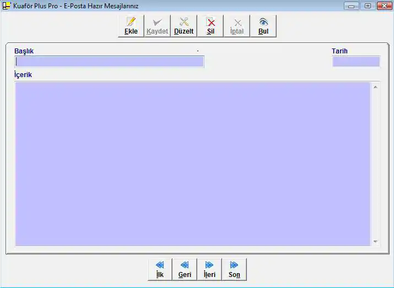Viewport: 394px width, 288px height.
Task: Click the İçerik scrollbar up arrow
Action: coord(375,87)
